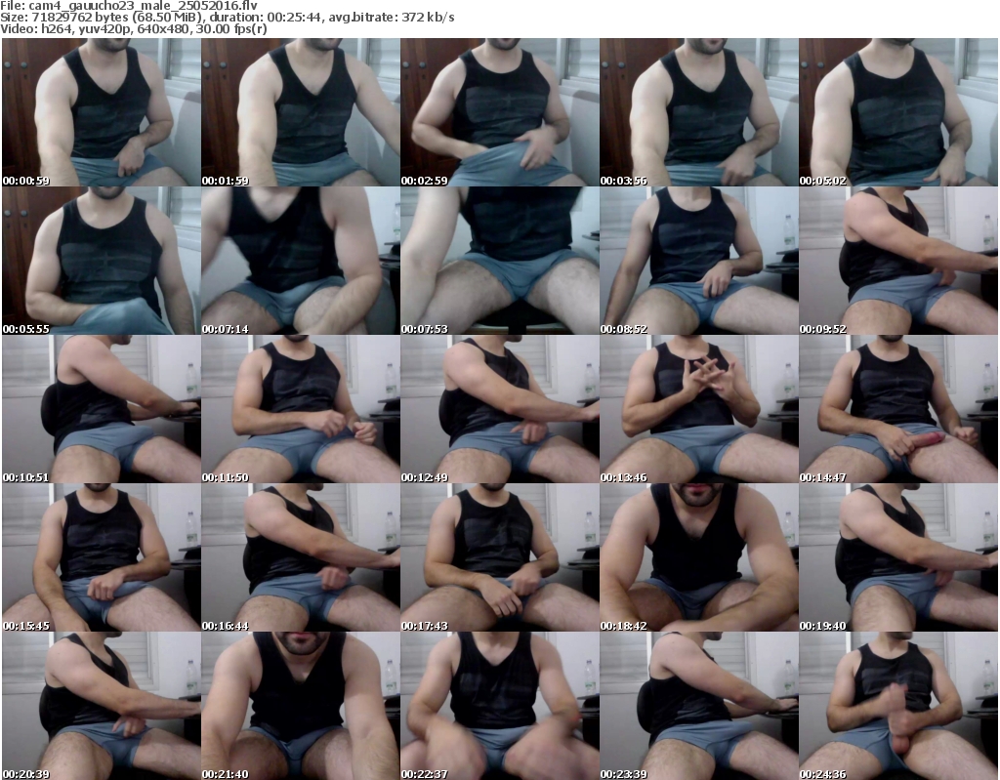Choose the thumbnail stamped 00:05:02
Screen dimensions: 1000x780
(898, 112)
